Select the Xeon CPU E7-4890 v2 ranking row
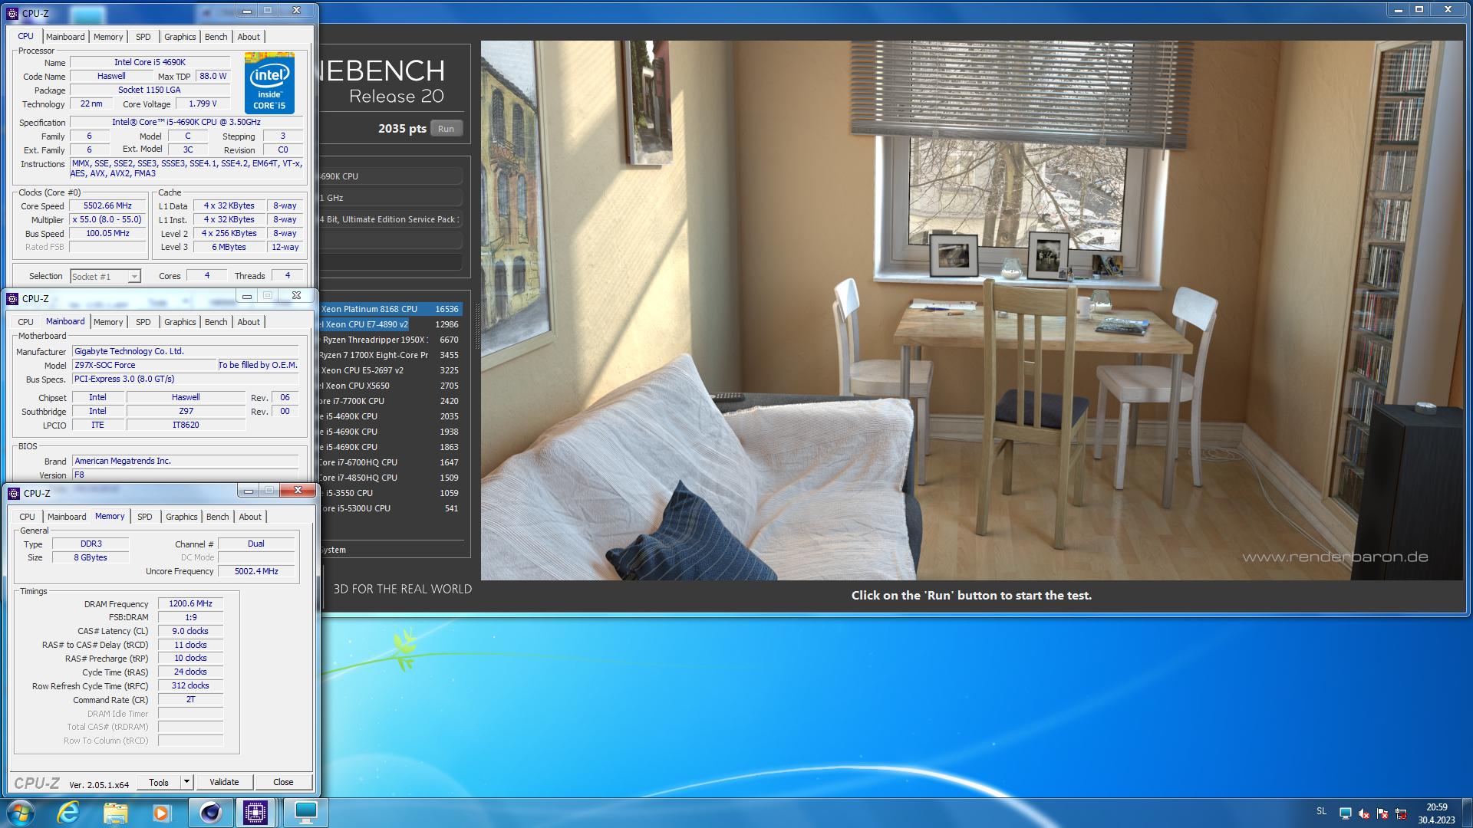The height and width of the screenshot is (828, 1473). click(390, 324)
